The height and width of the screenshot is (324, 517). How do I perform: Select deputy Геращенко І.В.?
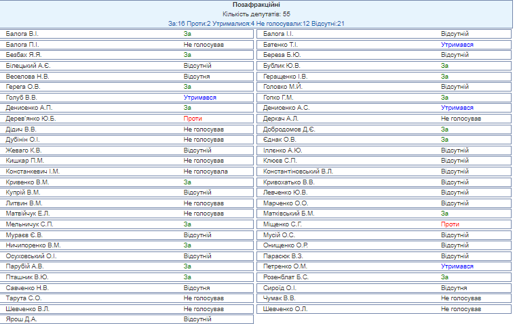click(285, 76)
